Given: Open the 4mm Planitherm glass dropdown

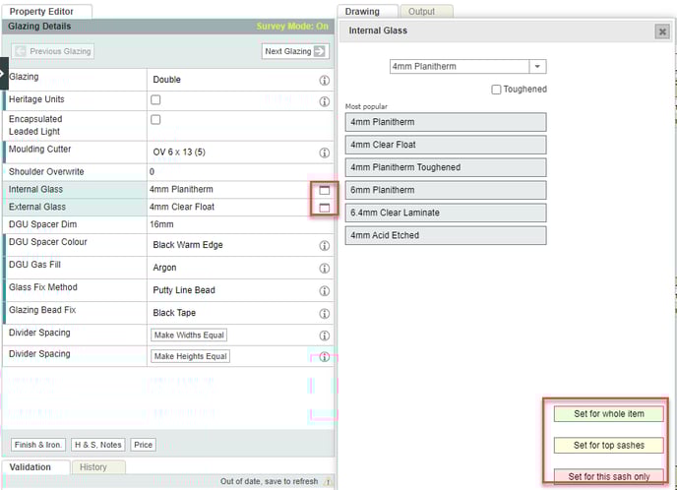Looking at the screenshot, I should click(537, 67).
